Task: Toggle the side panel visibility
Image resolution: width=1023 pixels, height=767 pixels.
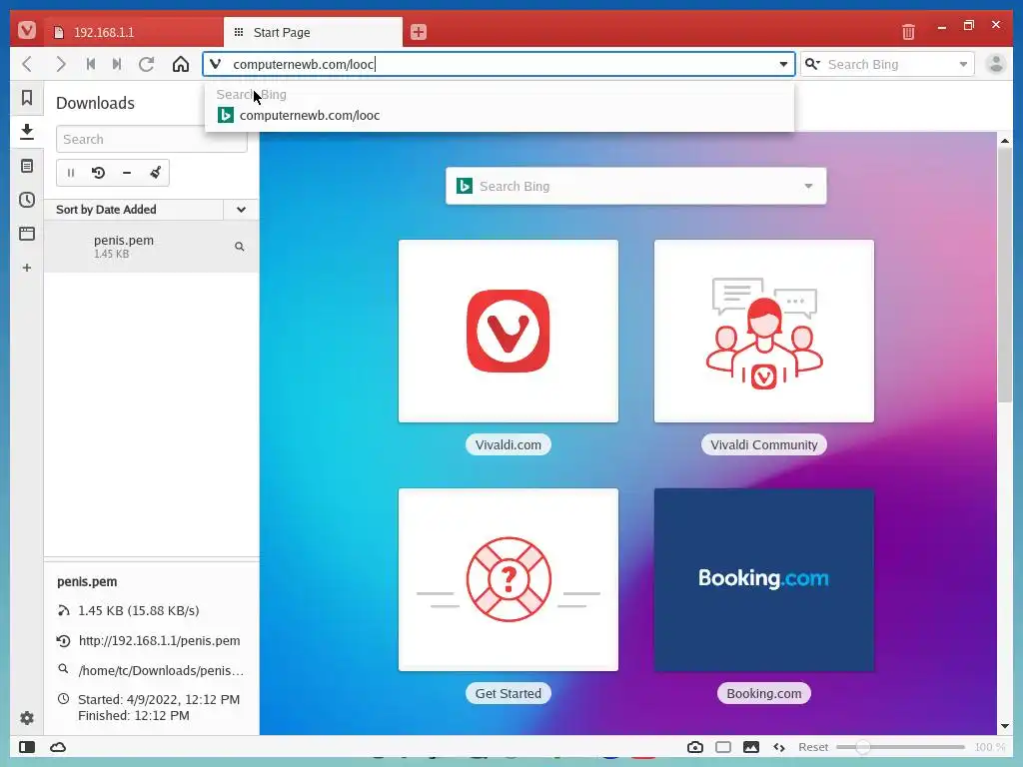Action: (27, 747)
